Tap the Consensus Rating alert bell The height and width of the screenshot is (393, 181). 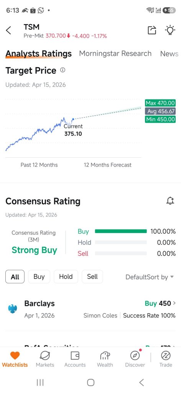[170, 200]
